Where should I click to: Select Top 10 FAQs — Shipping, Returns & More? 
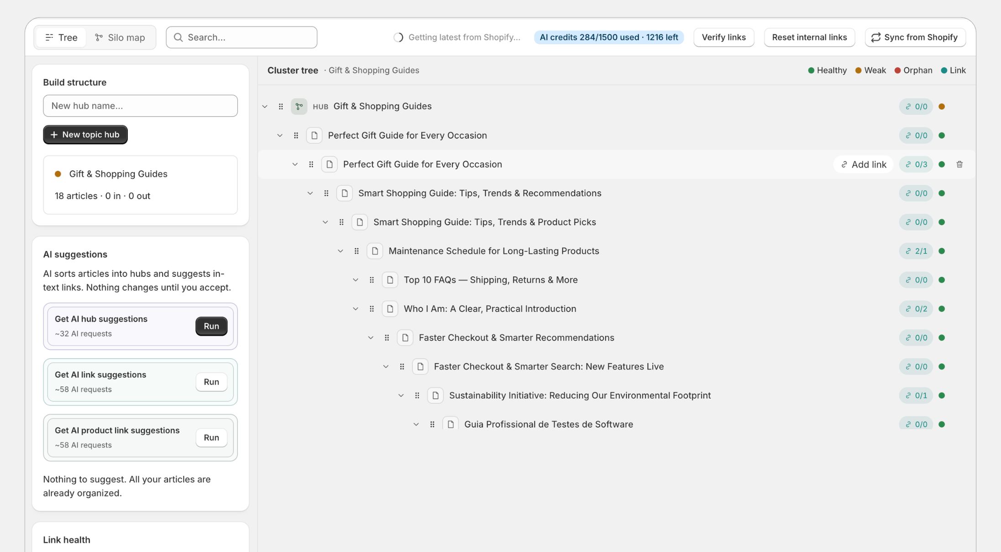(491, 280)
